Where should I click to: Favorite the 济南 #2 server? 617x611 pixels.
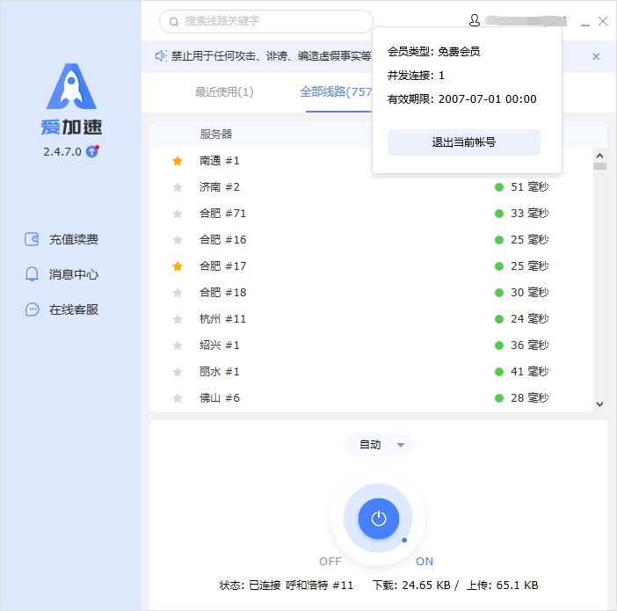click(x=178, y=187)
